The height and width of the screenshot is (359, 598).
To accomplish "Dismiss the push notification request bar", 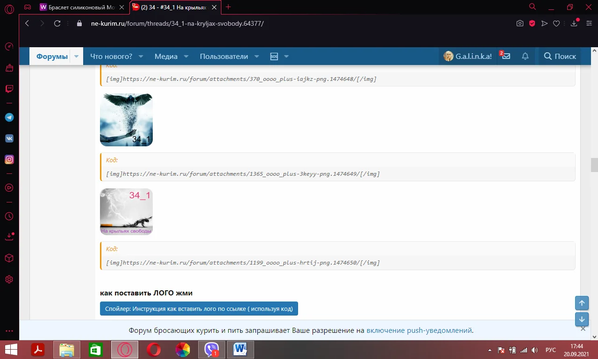I will coord(583,329).
